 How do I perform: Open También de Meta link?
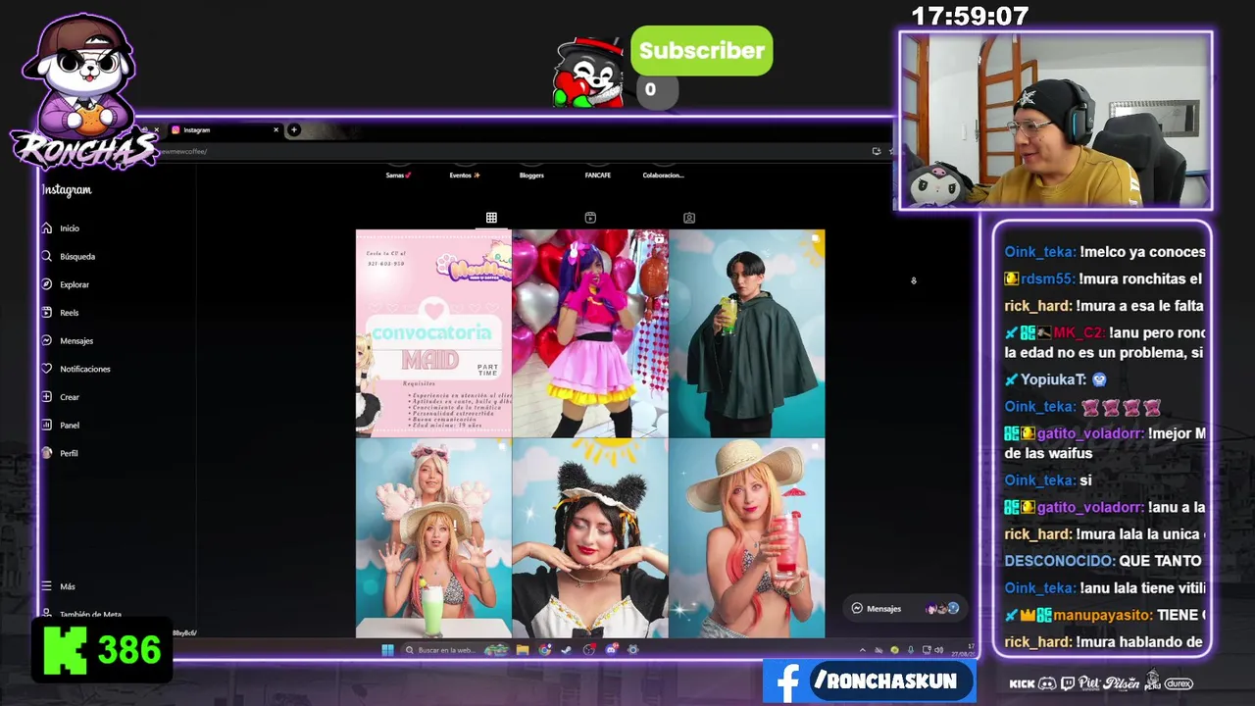[x=82, y=615]
